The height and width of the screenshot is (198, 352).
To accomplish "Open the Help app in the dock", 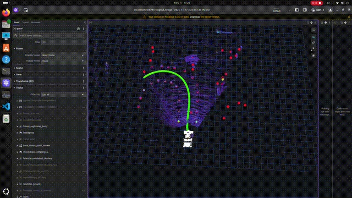I will [6, 59].
